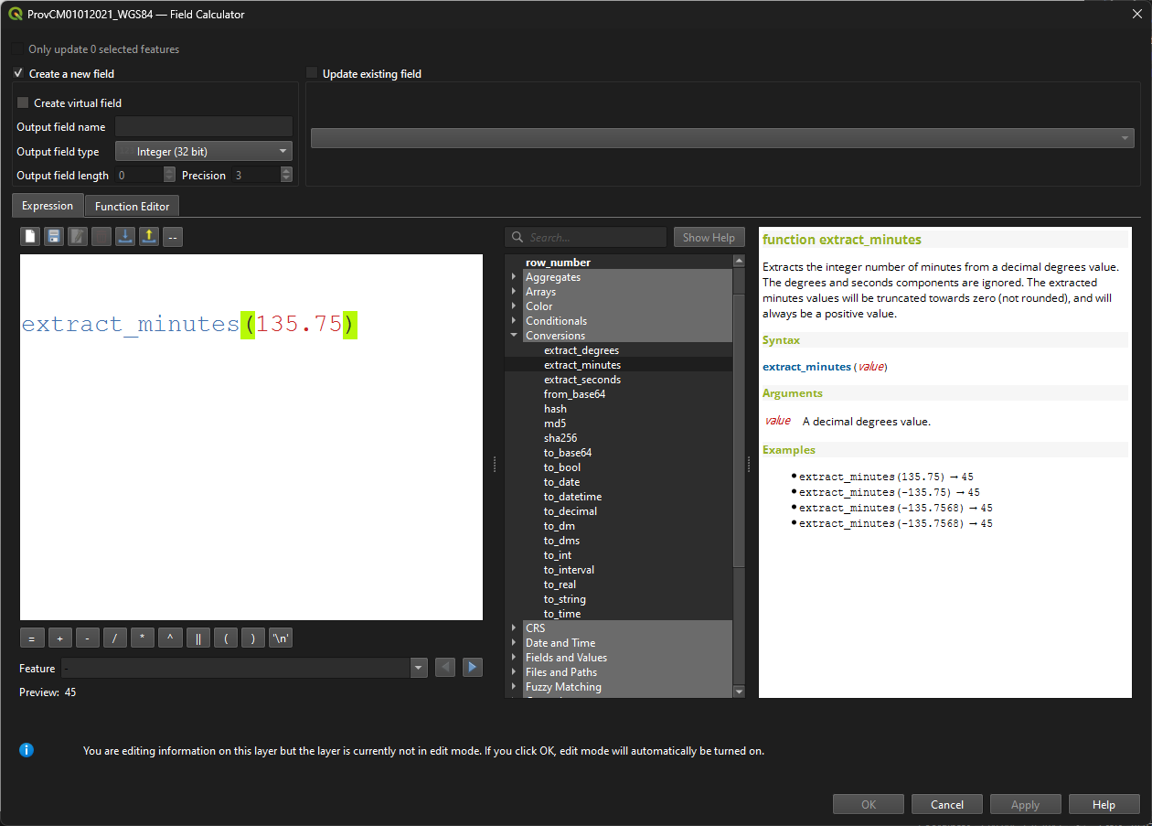Switch to the Function Editor tab
The height and width of the screenshot is (826, 1152).
[x=132, y=206]
